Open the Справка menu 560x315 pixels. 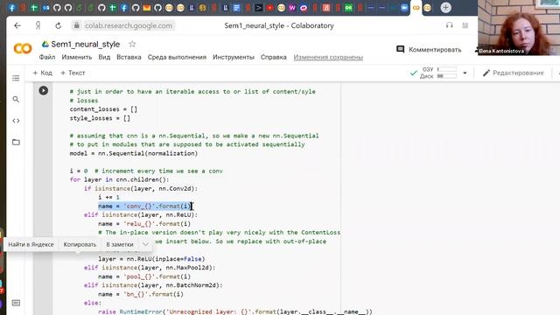coord(274,57)
